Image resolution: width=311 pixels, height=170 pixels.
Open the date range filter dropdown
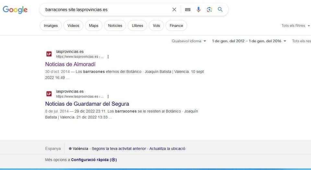pos(249,41)
